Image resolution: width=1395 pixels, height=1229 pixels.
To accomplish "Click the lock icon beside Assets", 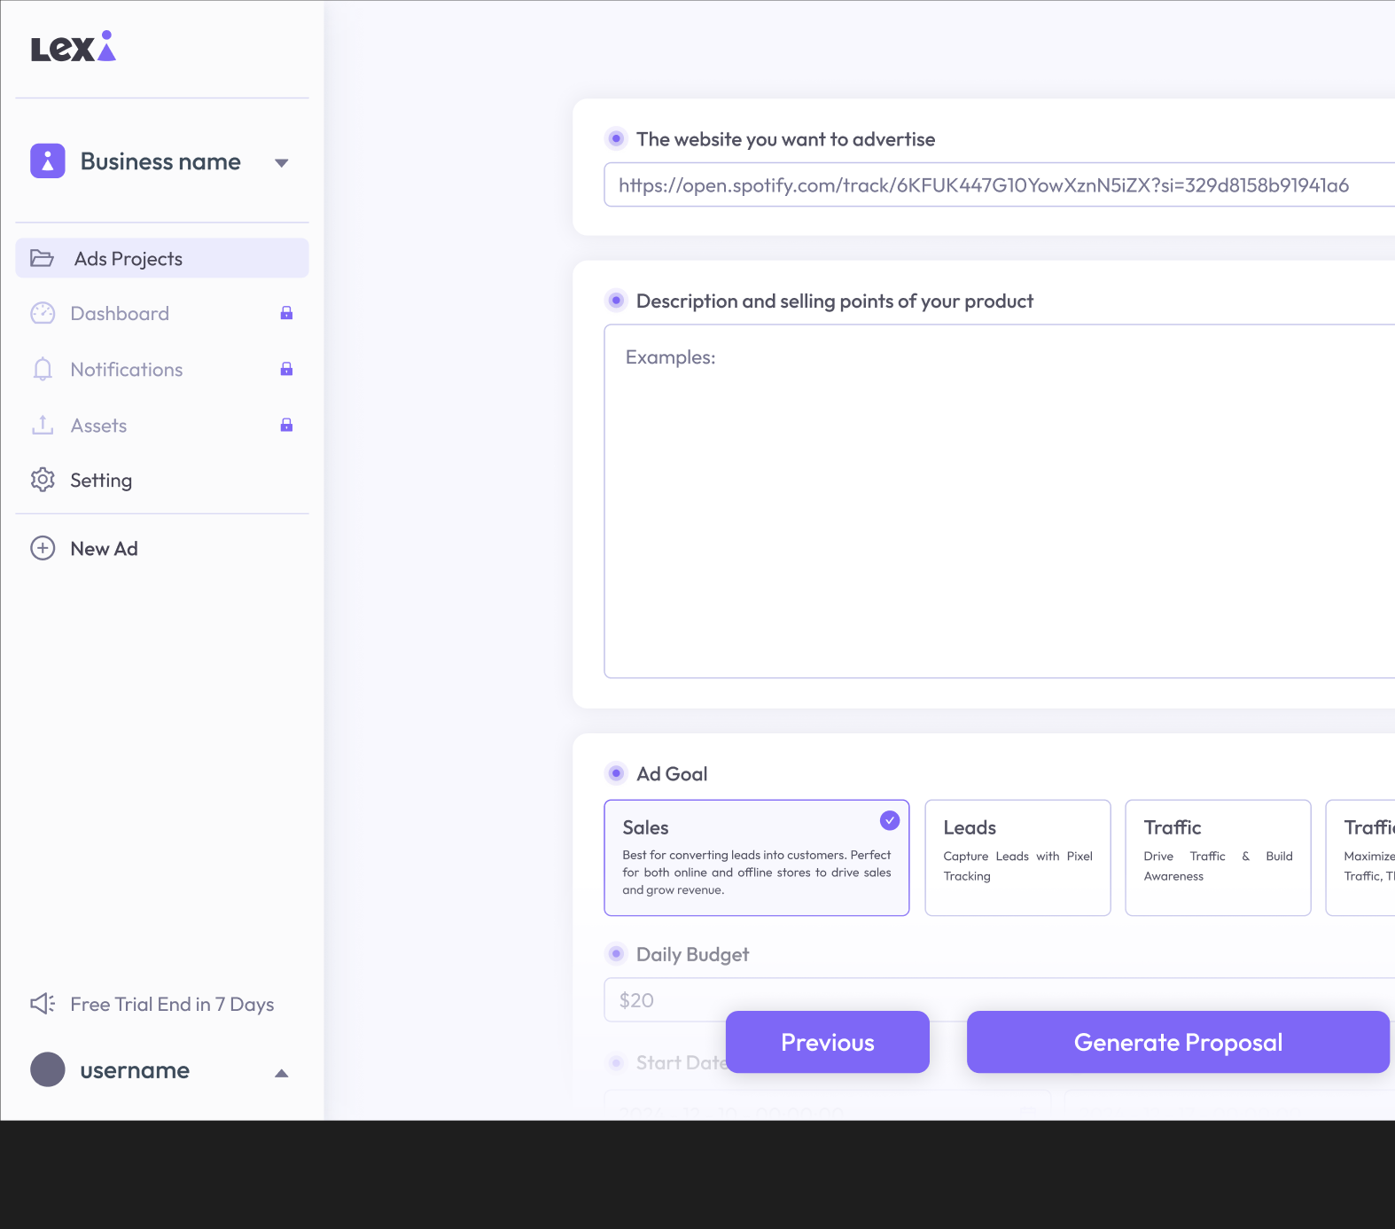I will pyautogui.click(x=286, y=425).
